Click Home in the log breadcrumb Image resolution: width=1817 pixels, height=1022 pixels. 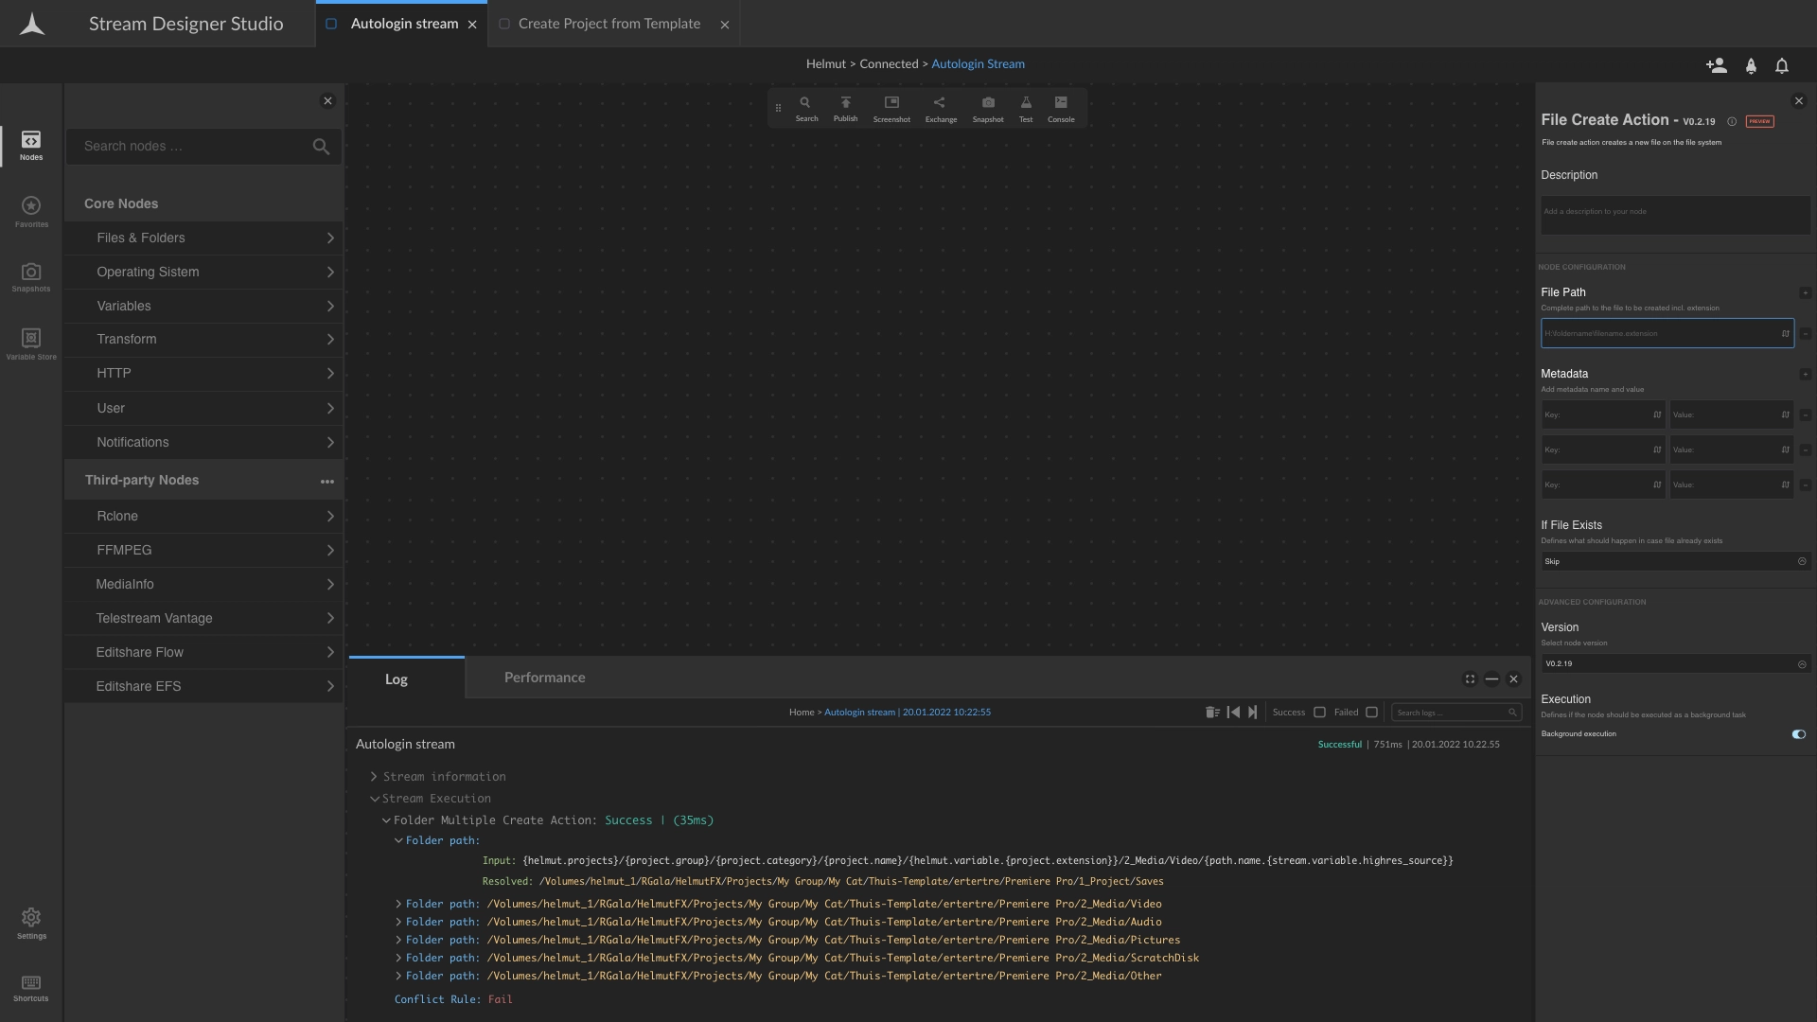(x=801, y=713)
